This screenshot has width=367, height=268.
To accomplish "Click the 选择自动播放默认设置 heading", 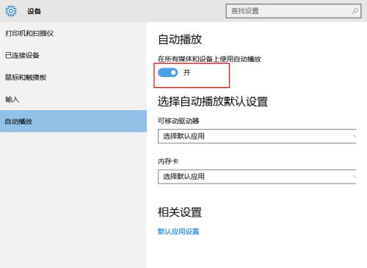I will click(x=213, y=101).
